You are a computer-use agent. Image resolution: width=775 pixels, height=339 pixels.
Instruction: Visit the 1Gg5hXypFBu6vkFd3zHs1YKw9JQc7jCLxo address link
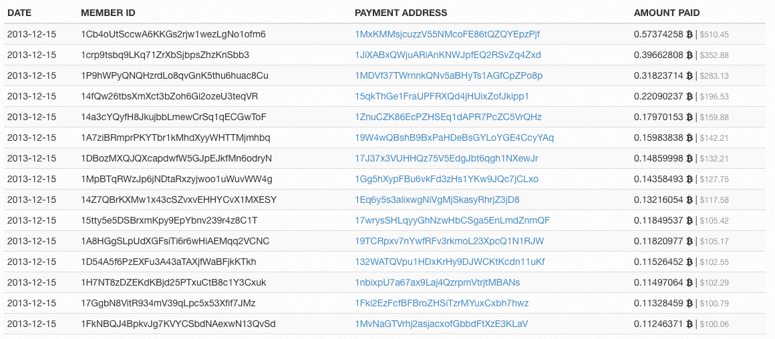pyautogui.click(x=447, y=179)
